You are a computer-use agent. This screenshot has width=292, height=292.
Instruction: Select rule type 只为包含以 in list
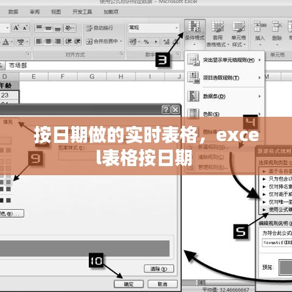coord(276,179)
